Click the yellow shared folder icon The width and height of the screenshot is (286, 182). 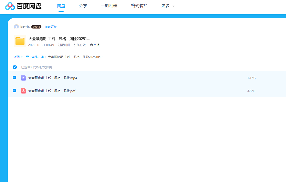pos(20,41)
